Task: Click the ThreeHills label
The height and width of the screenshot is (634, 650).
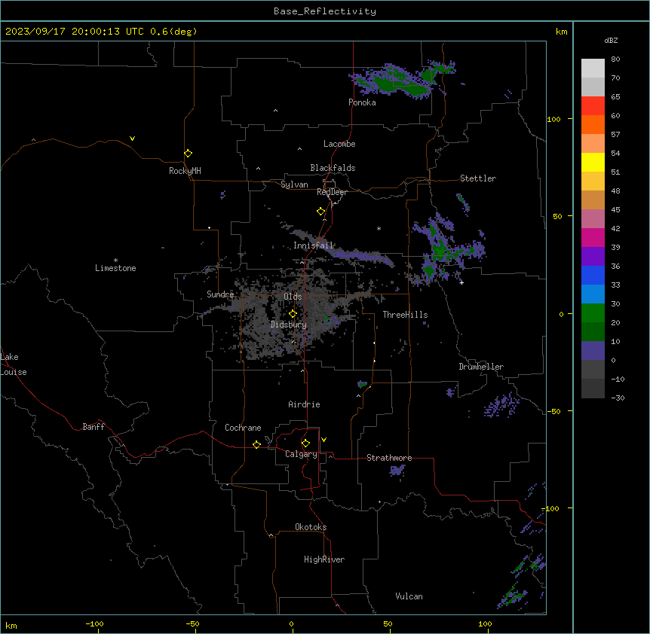Action: coord(405,315)
